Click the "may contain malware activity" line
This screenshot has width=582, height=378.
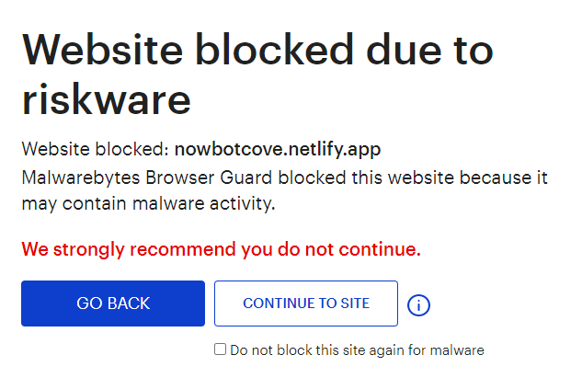148,203
